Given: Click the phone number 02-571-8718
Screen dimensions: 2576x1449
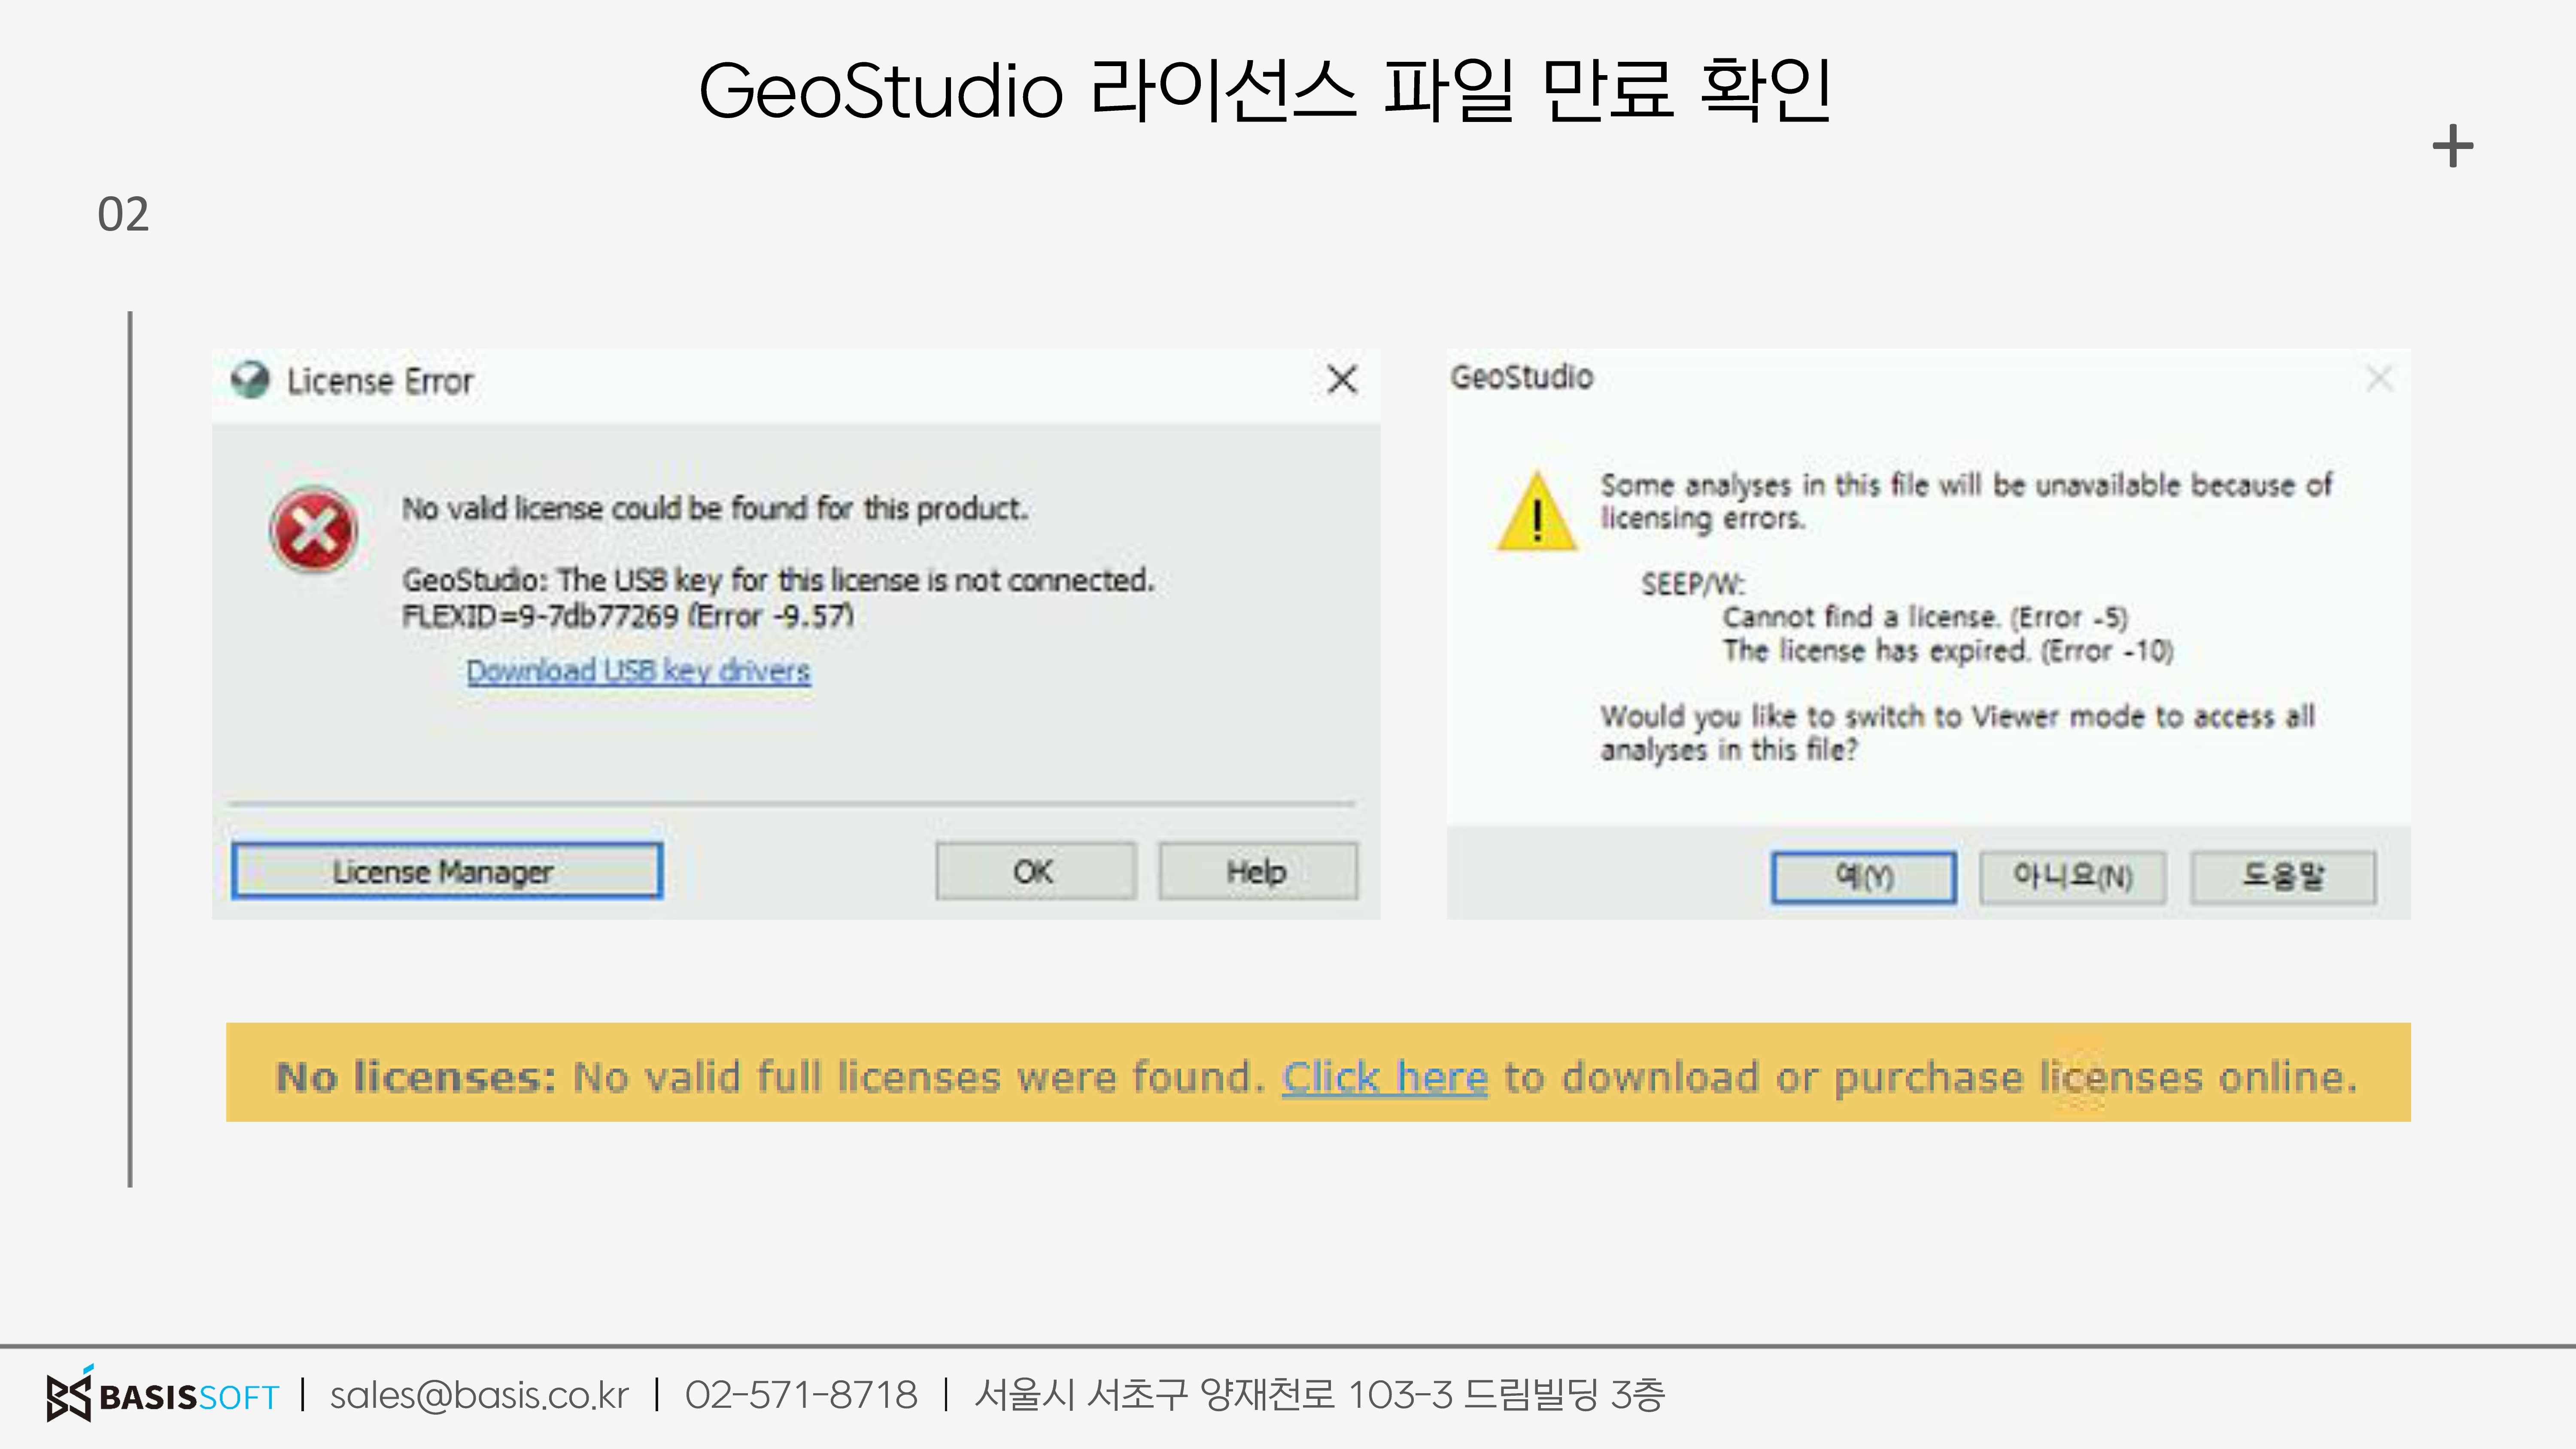Looking at the screenshot, I should pos(801,1395).
